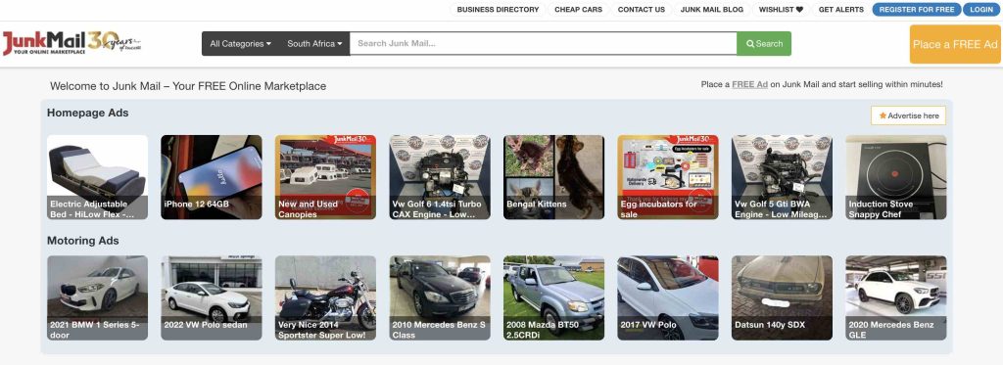The height and width of the screenshot is (365, 1003).
Task: Follow the FREE Ad text link
Action: [749, 84]
